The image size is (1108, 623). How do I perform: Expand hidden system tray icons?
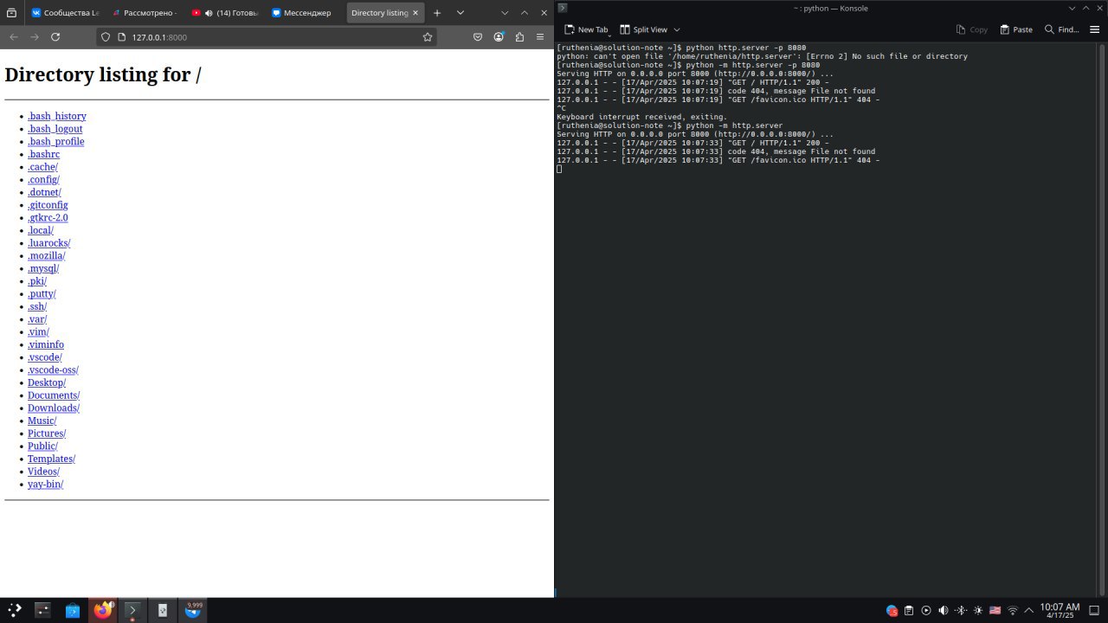pos(1029,611)
